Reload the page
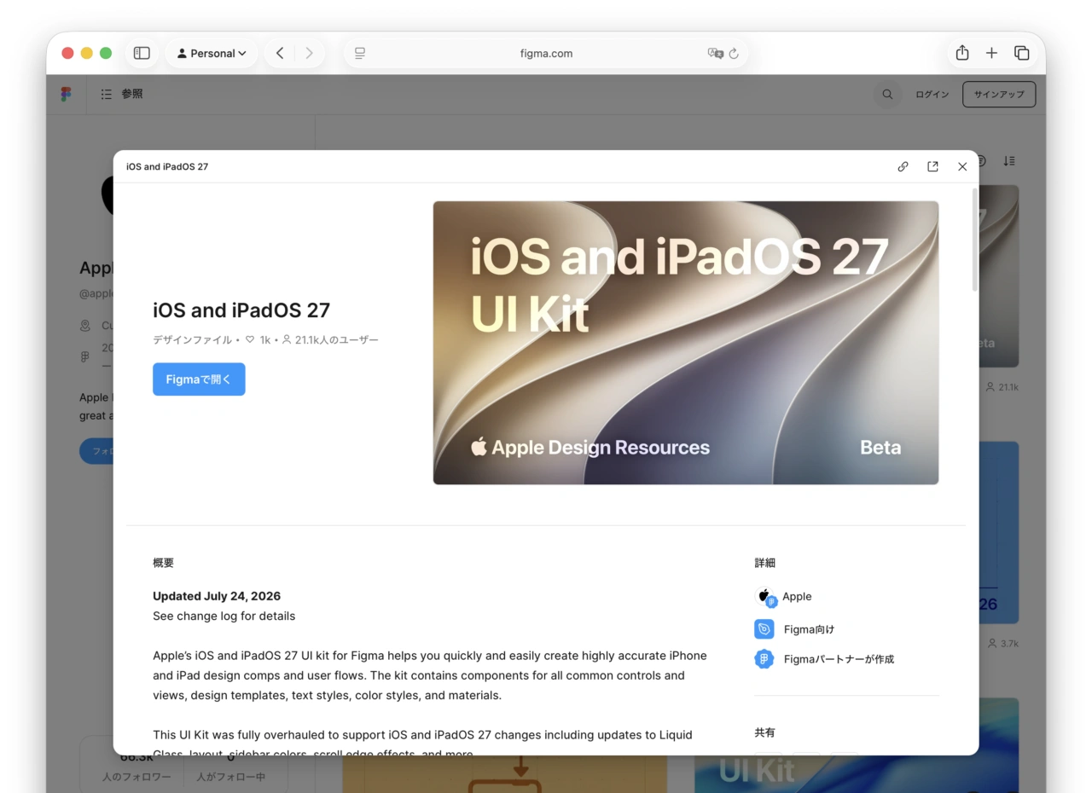The image size is (1092, 793). coord(734,53)
